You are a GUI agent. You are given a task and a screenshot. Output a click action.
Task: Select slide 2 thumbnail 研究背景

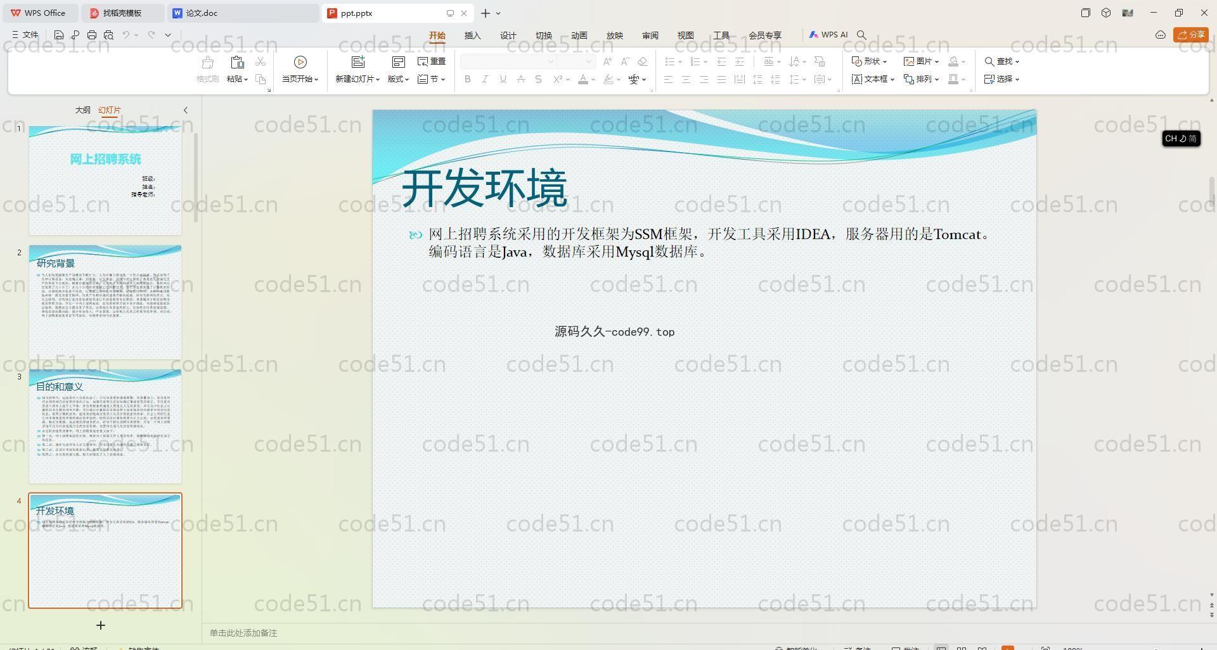click(105, 302)
